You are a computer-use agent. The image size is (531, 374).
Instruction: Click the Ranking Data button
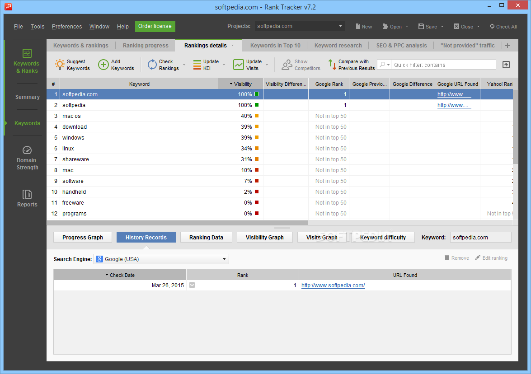206,237
